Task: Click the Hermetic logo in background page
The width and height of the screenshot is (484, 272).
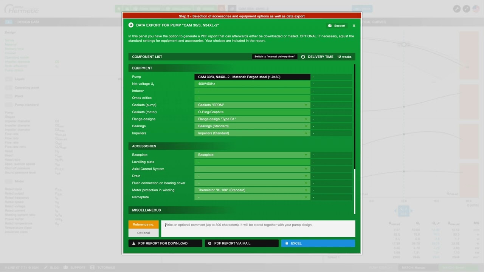Action: [22, 9]
